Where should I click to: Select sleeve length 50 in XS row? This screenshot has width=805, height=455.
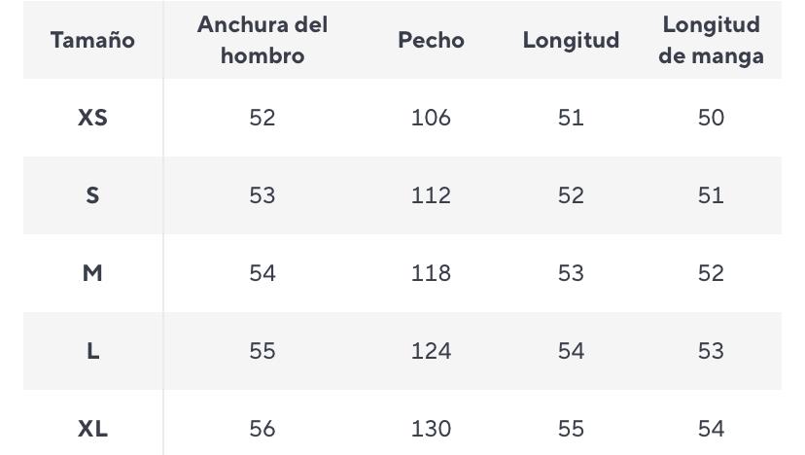[711, 118]
